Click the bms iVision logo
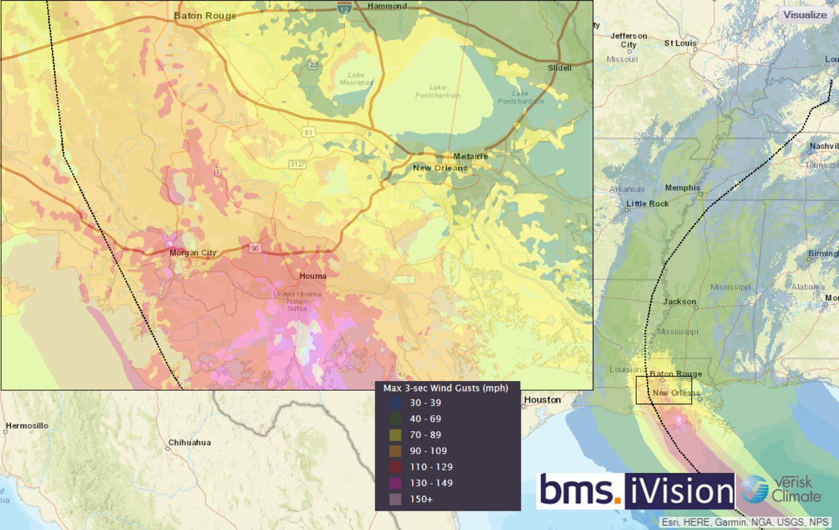This screenshot has width=839, height=530. click(636, 491)
